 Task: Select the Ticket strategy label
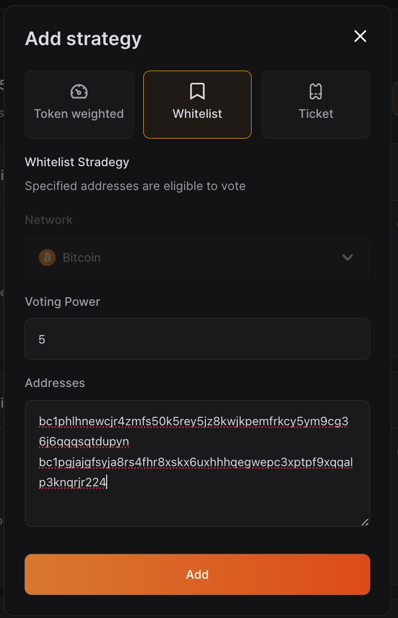click(316, 114)
